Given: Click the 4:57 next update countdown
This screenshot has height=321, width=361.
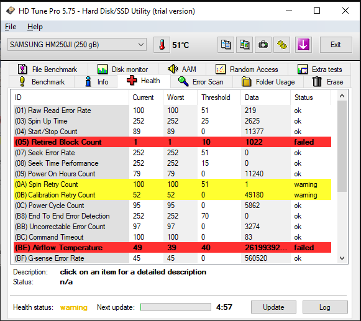Looking at the screenshot, I should [224, 307].
